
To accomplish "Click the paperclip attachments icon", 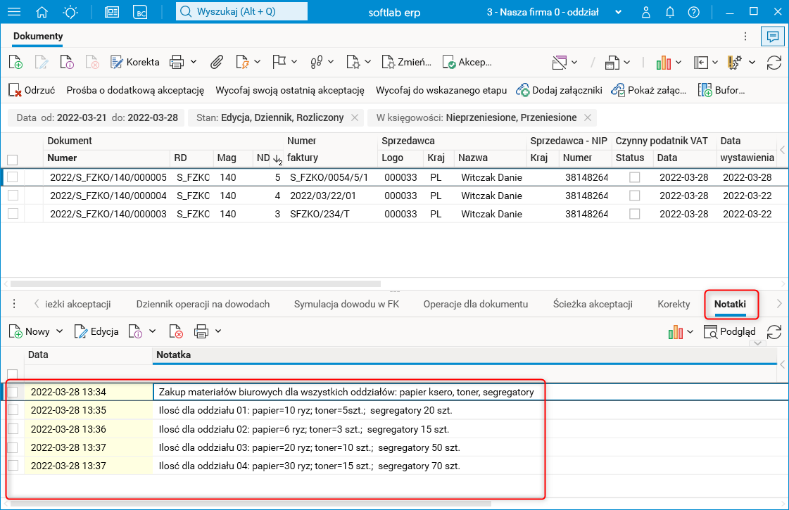I will click(217, 62).
